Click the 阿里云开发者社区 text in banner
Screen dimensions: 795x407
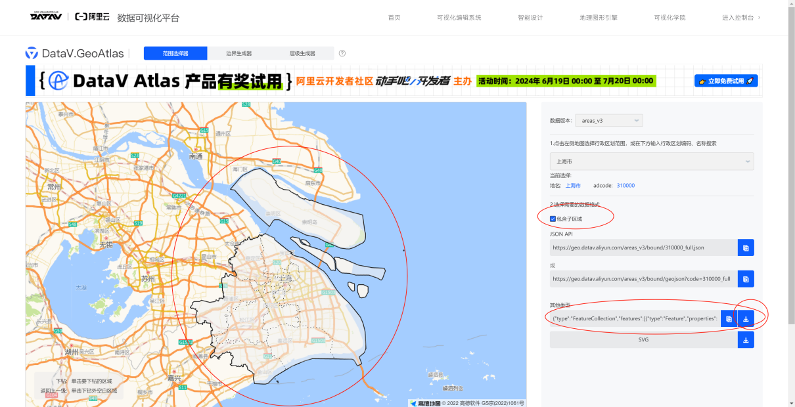[x=335, y=81]
